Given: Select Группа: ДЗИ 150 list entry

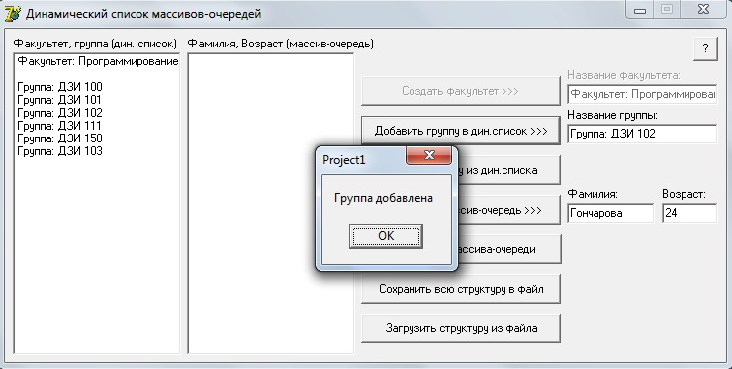Looking at the screenshot, I should [x=59, y=138].
